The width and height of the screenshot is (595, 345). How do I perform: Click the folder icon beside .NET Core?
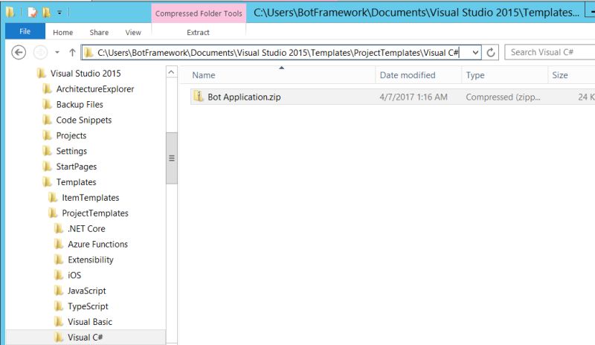(59, 228)
